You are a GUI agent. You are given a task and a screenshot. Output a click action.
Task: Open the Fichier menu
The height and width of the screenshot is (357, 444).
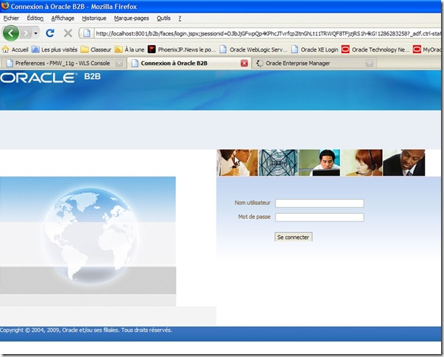click(x=11, y=18)
